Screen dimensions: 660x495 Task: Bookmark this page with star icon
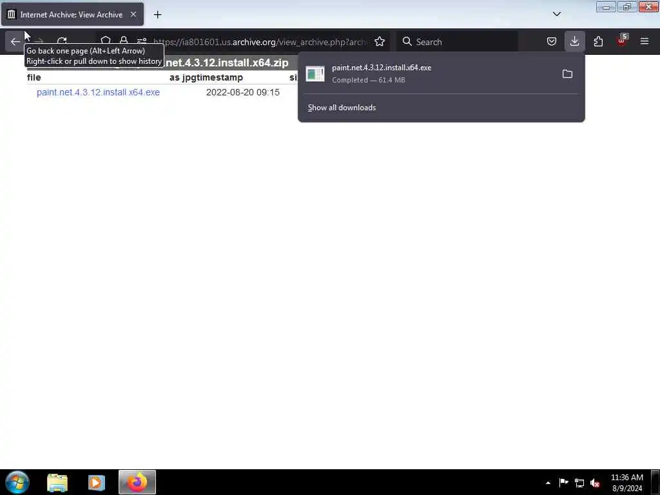click(380, 42)
